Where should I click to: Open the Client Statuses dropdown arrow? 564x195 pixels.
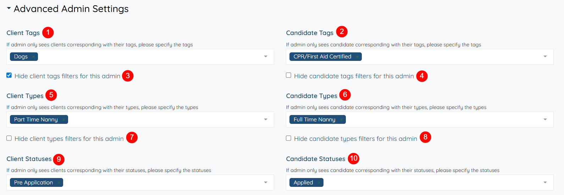[266, 183]
